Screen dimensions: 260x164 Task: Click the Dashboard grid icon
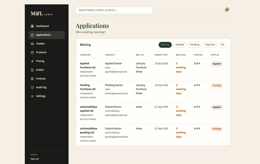(x=32, y=26)
